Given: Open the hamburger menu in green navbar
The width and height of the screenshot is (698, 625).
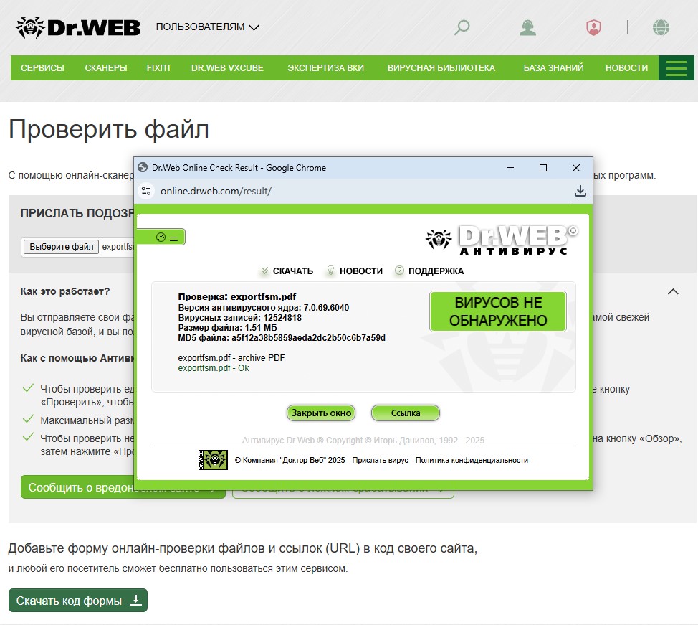Looking at the screenshot, I should [x=676, y=67].
